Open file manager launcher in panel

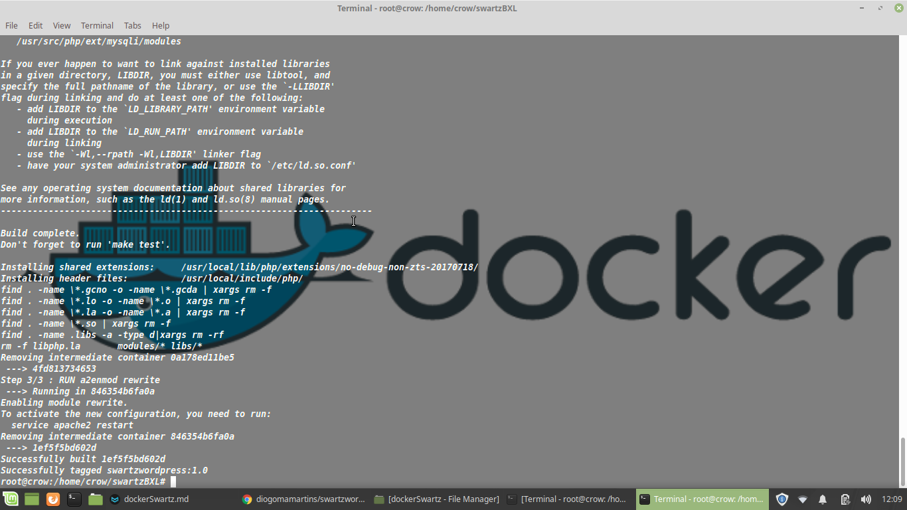coord(96,499)
